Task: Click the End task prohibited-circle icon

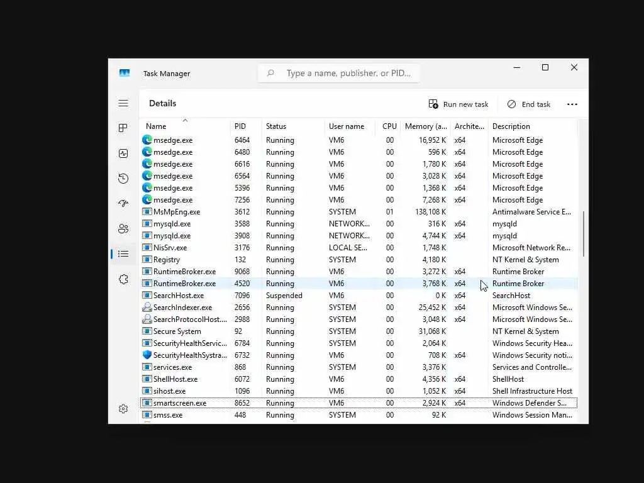Action: click(511, 104)
